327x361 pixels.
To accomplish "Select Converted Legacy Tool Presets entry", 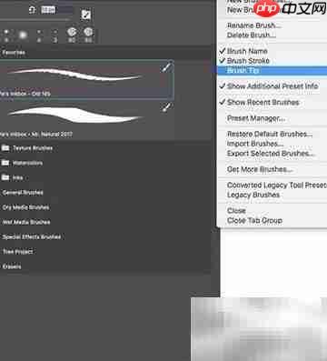I will [277, 186].
